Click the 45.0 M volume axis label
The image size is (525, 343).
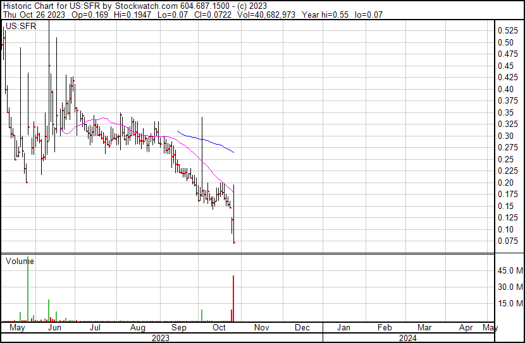[510, 270]
